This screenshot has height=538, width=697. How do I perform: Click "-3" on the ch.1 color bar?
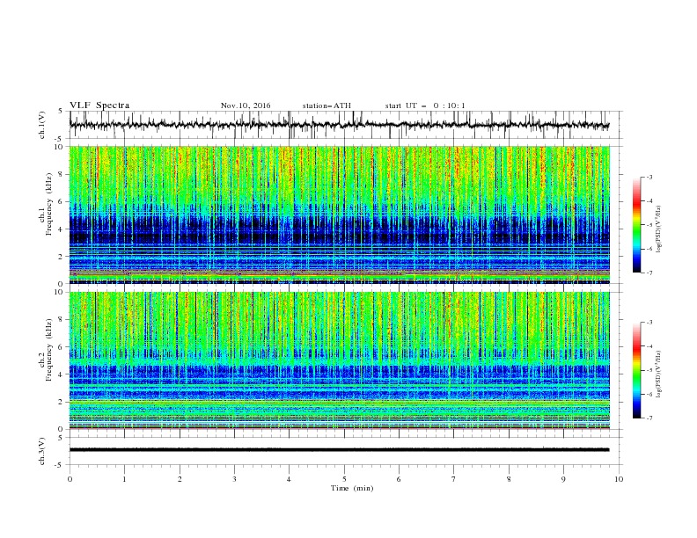(x=649, y=177)
